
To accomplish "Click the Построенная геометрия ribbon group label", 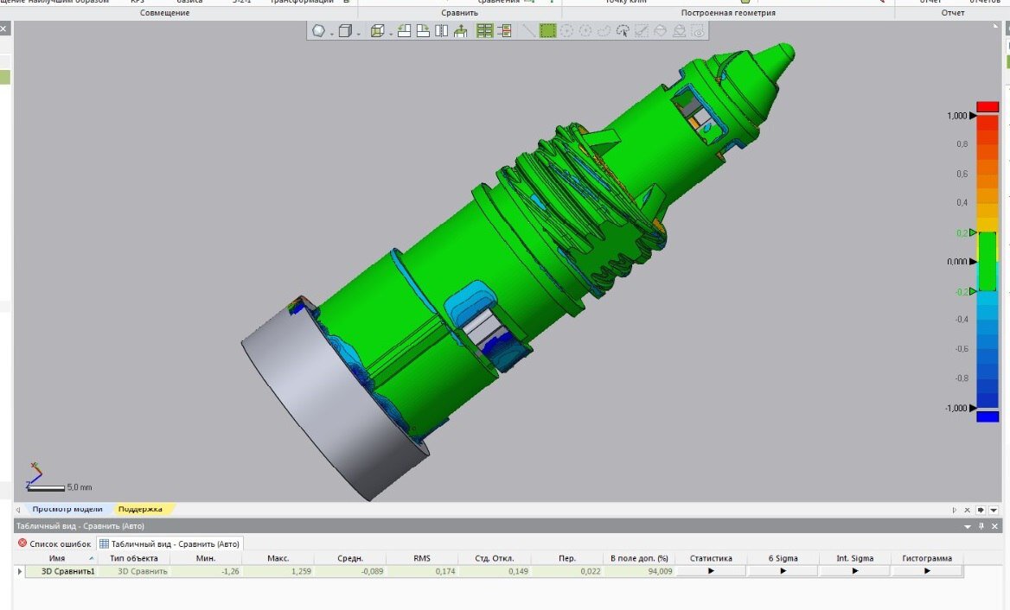I will 728,13.
